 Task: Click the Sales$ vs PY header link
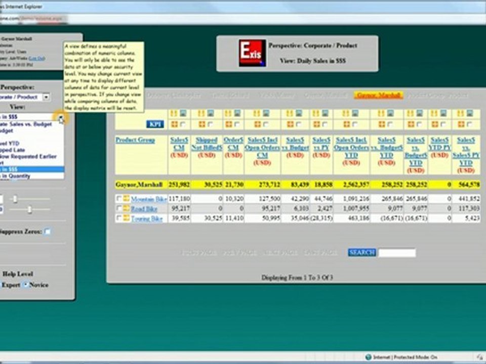321,144
